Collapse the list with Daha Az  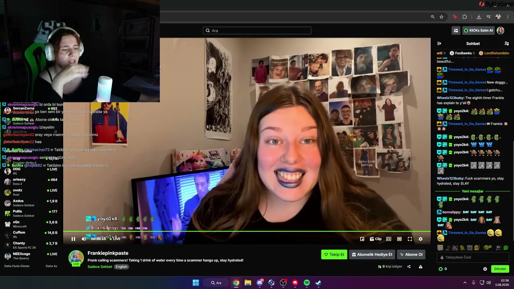point(51,266)
